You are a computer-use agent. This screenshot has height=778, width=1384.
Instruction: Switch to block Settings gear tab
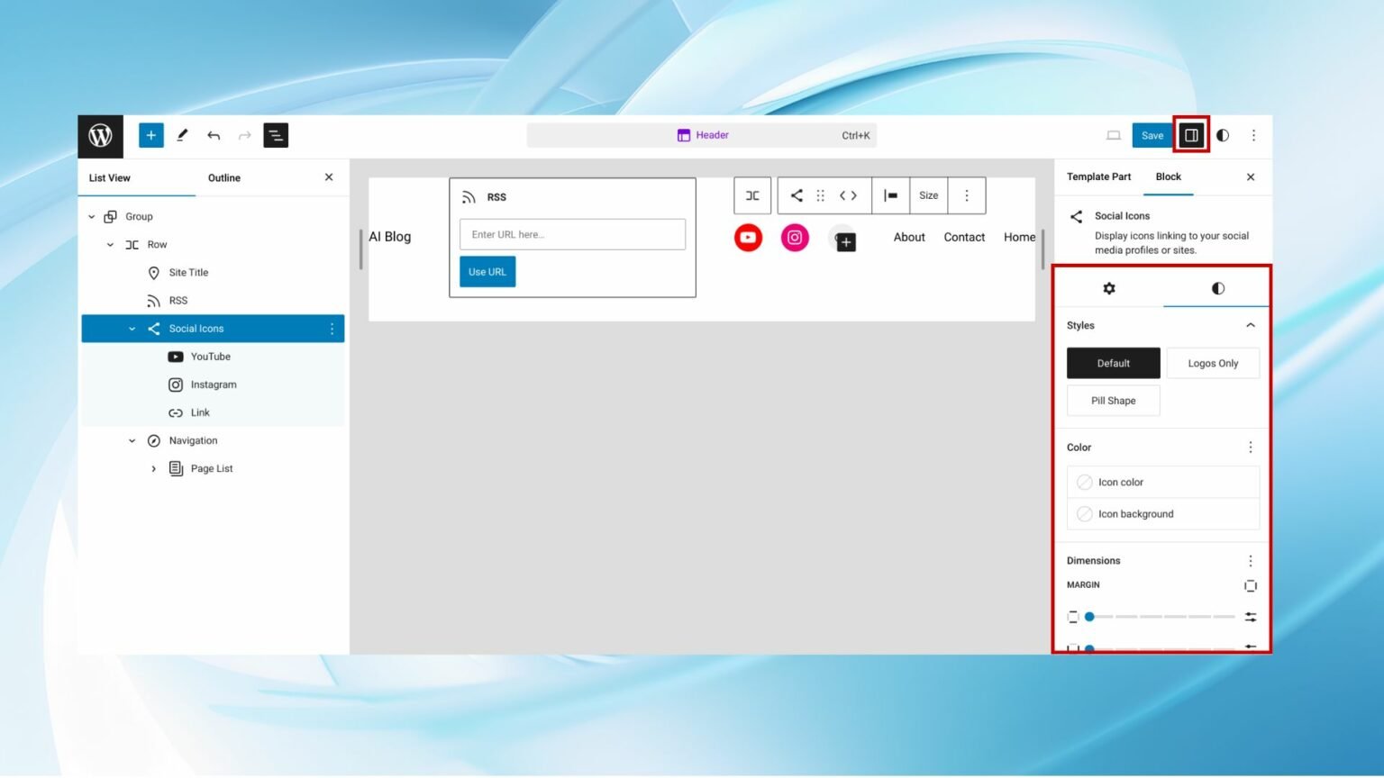[x=1108, y=288]
